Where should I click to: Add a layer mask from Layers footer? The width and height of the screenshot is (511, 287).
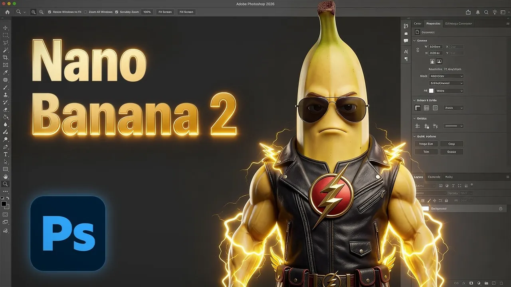point(471,283)
